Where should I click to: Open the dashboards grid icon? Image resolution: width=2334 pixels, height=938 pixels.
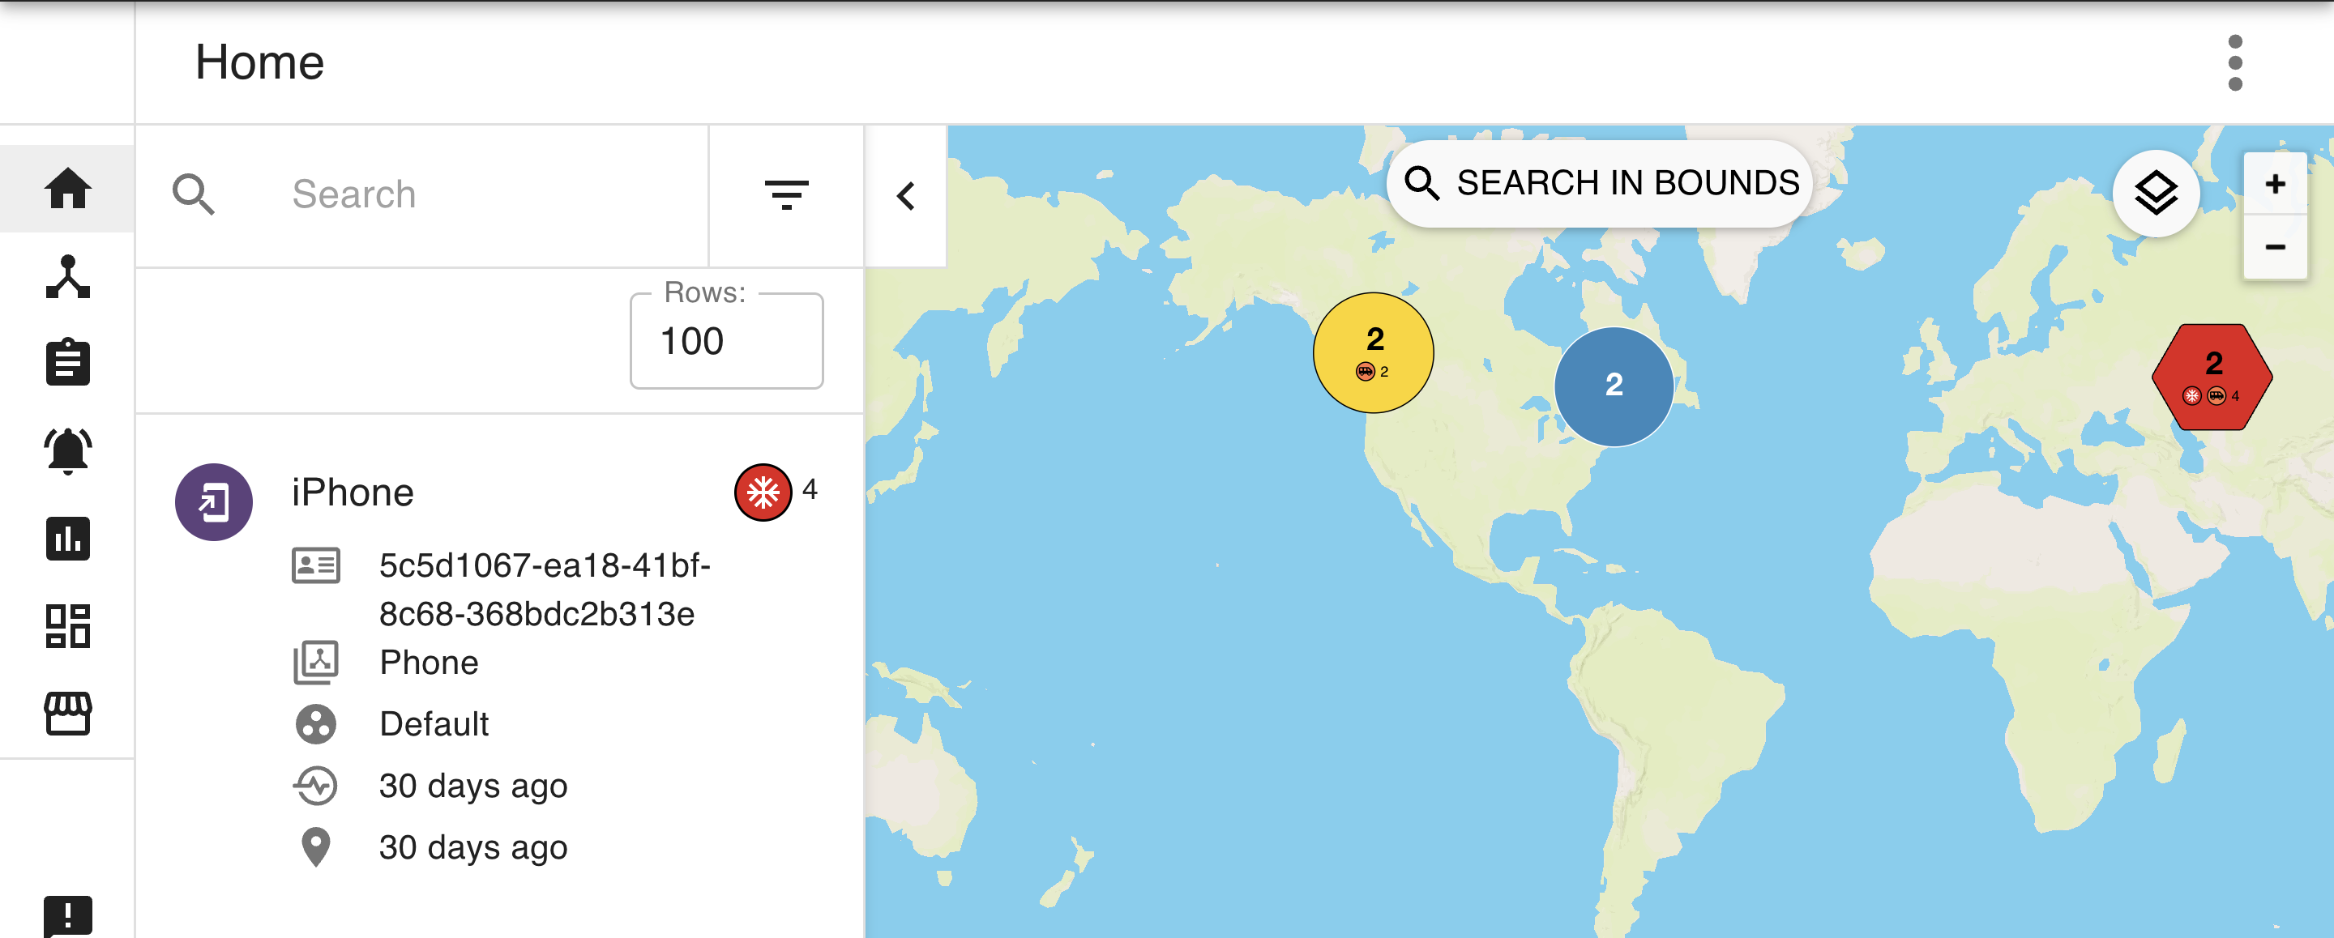(68, 625)
